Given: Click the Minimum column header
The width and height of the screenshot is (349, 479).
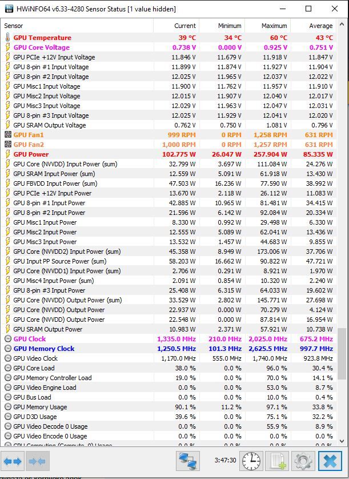Looking at the screenshot, I should tap(222, 26).
